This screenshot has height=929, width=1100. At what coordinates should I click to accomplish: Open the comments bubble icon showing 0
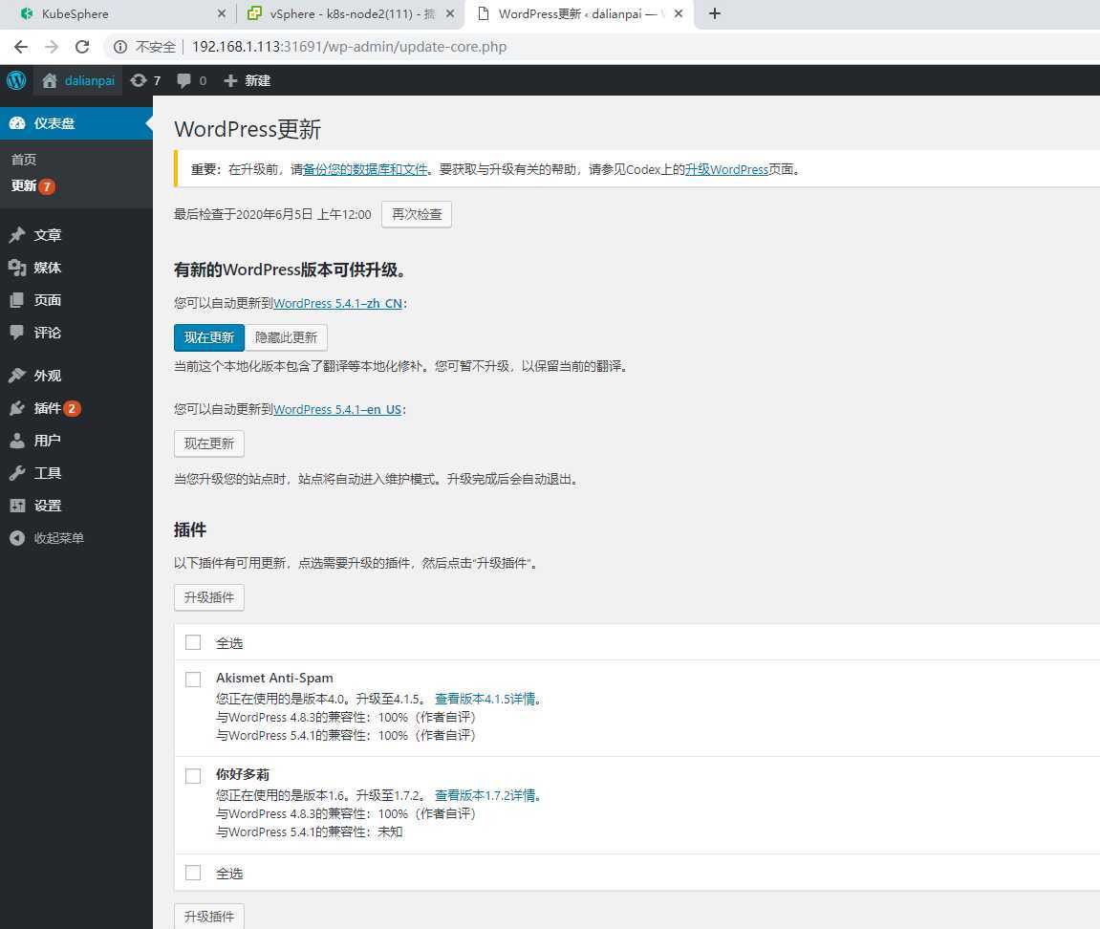[183, 80]
